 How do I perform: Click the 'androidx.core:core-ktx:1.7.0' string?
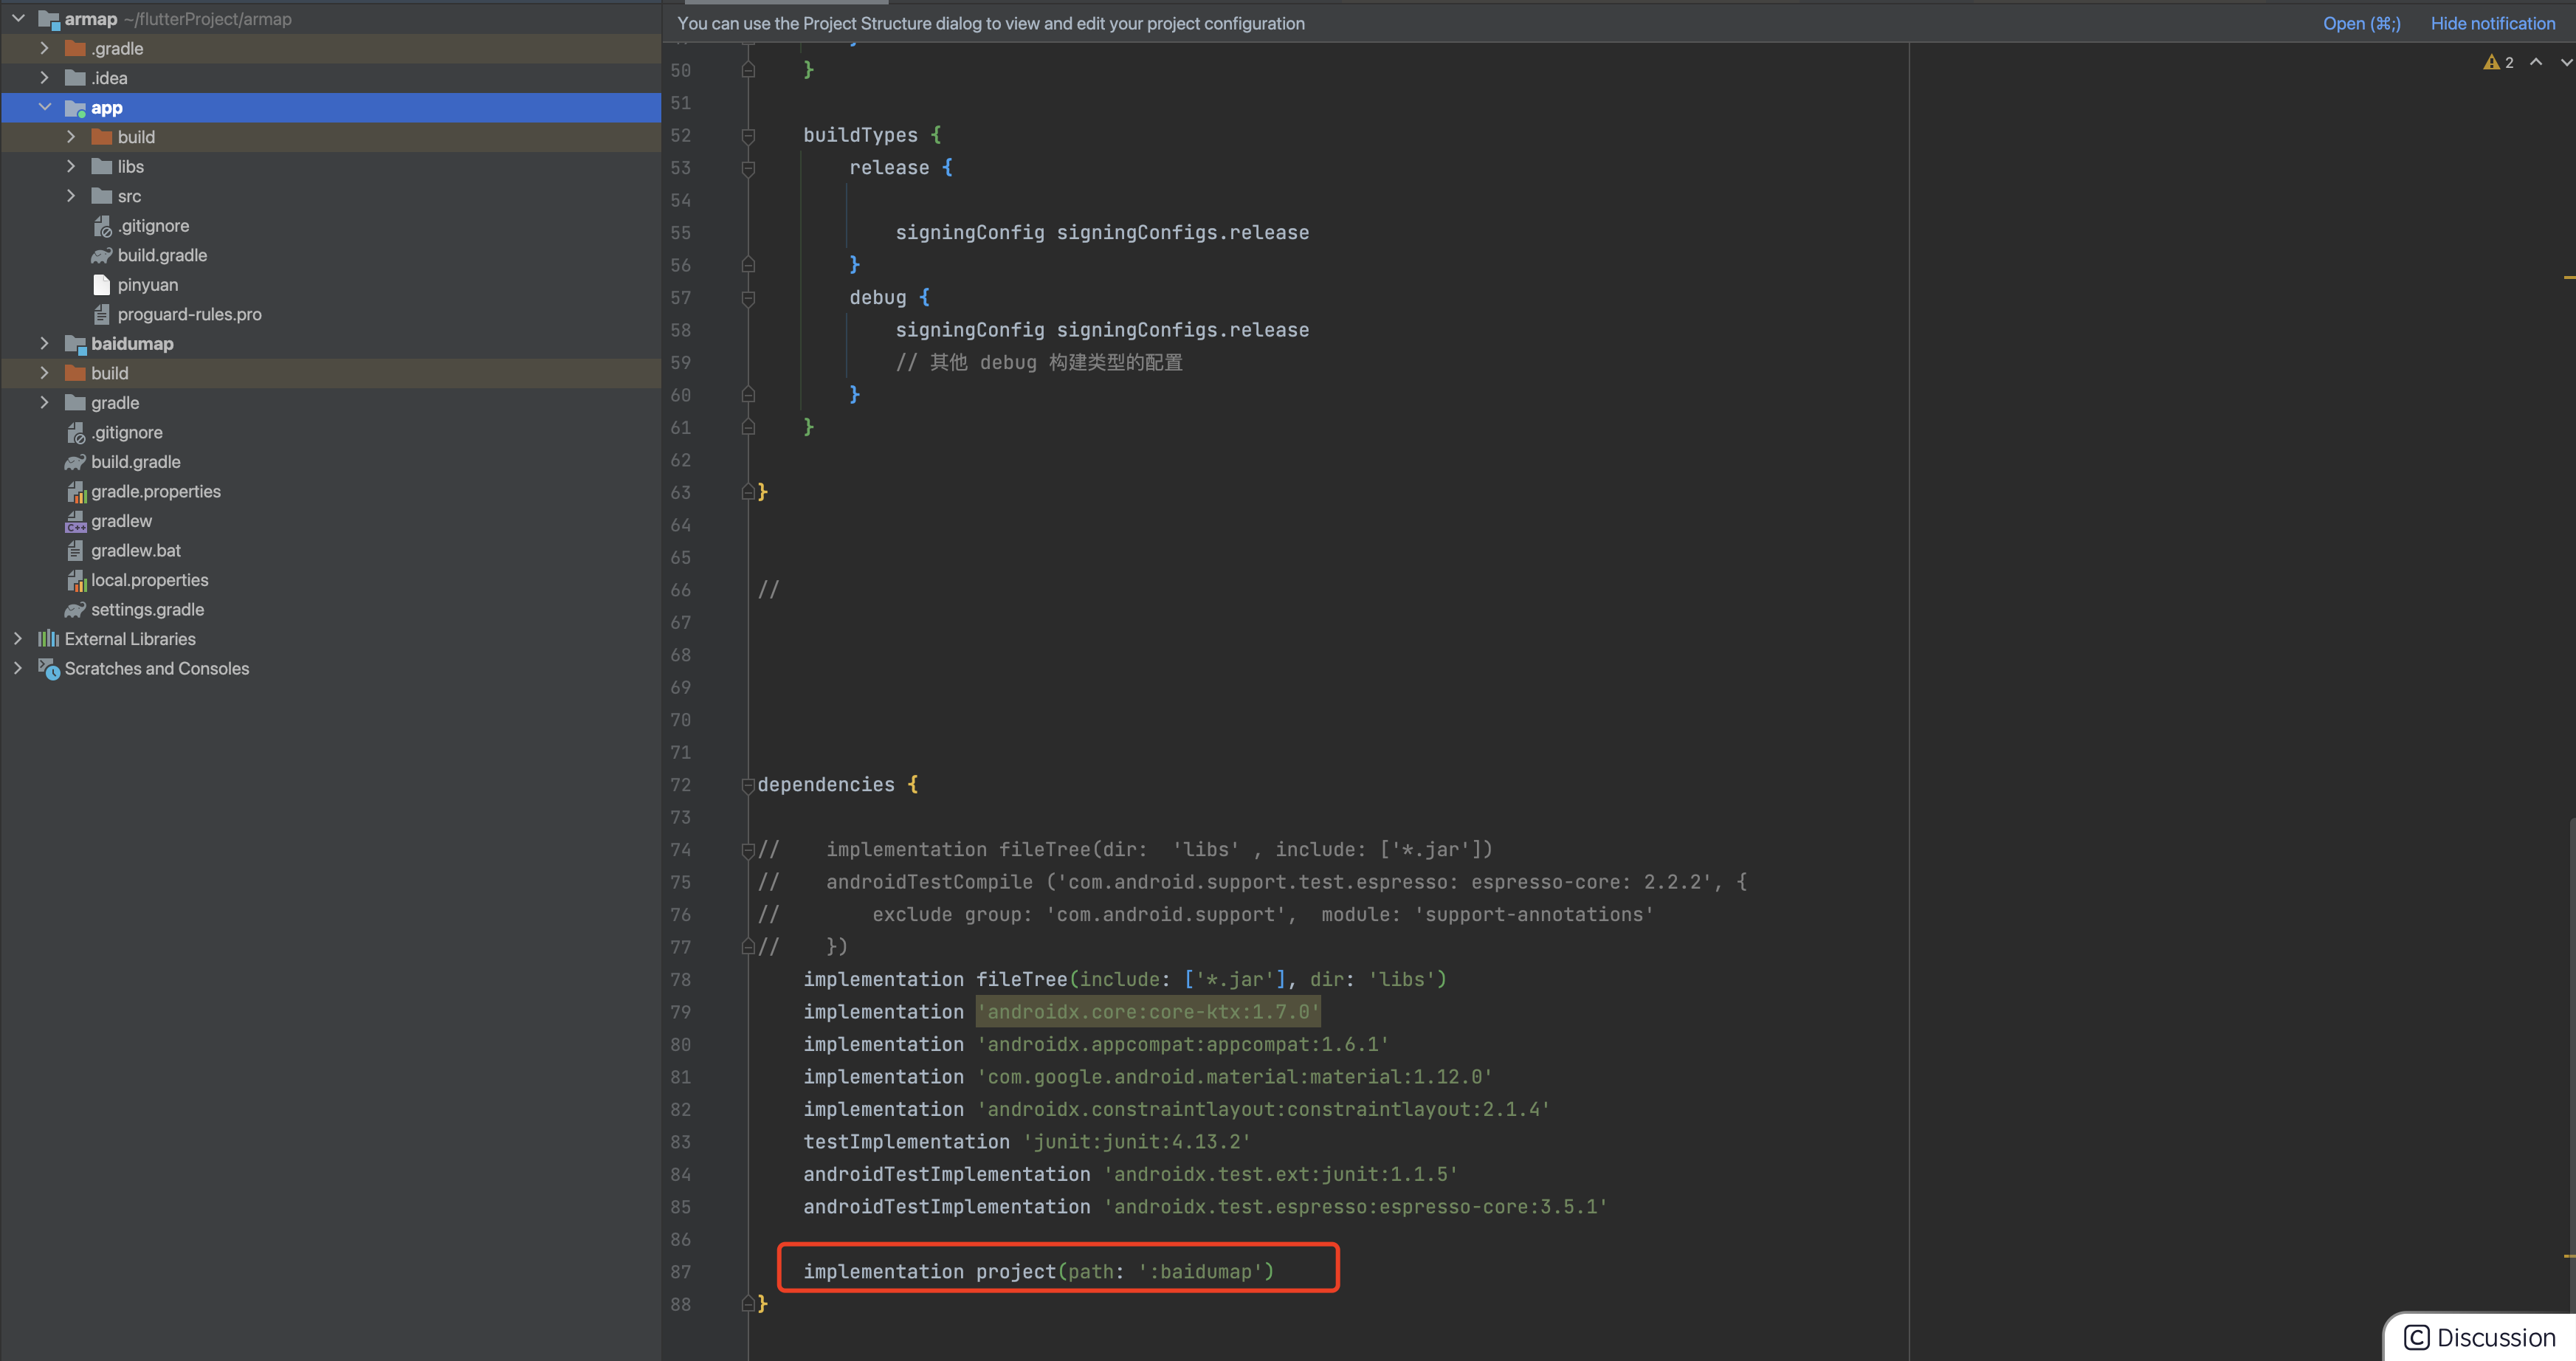point(1148,1012)
